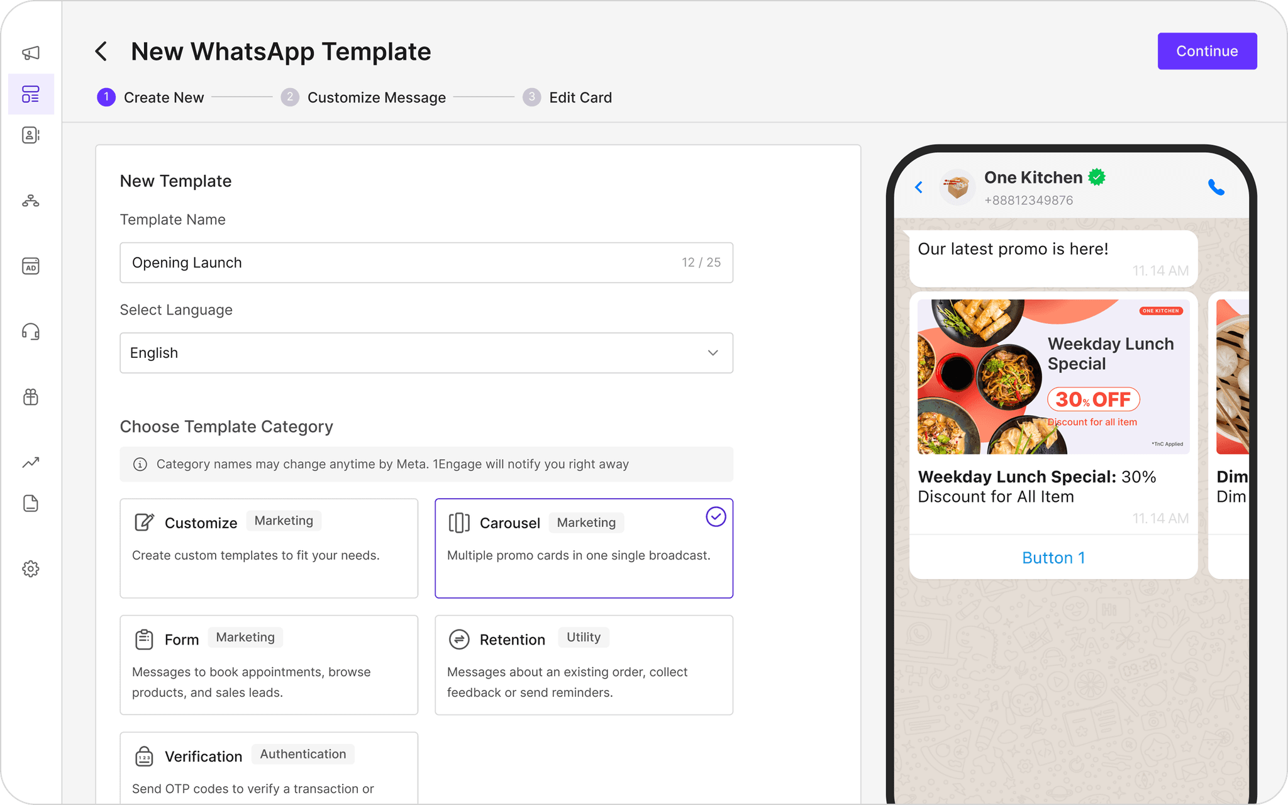Image resolution: width=1288 pixels, height=805 pixels.
Task: Tap the back chevron in phone preview
Action: (x=919, y=187)
